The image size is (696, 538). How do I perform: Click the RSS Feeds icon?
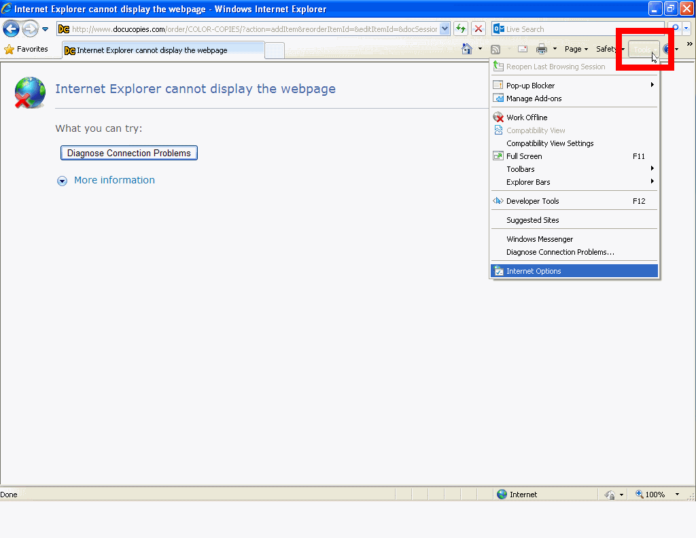pos(495,49)
